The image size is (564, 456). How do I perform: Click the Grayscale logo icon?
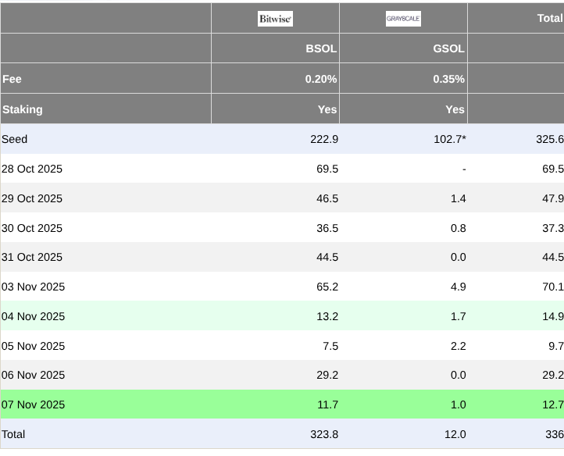point(403,19)
